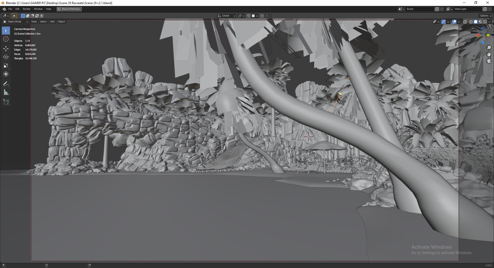Select the Annotate pencil tool

[6, 84]
